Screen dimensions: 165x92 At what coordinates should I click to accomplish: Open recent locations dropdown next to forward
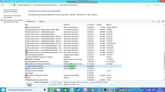pos(9,5)
